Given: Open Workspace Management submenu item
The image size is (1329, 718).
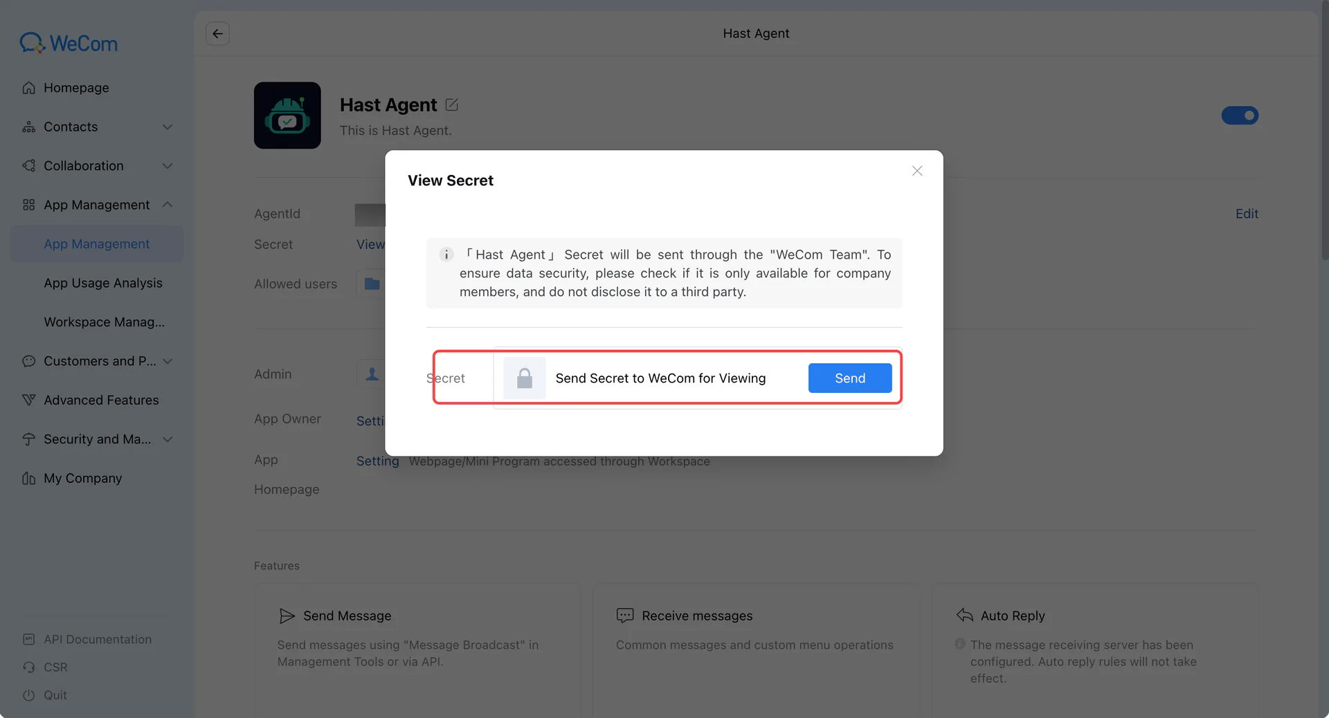Looking at the screenshot, I should (x=105, y=322).
